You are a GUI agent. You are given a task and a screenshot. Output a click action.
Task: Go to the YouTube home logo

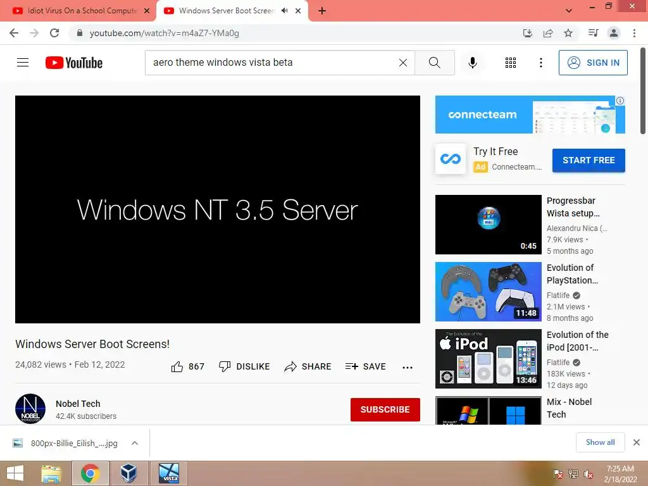pyautogui.click(x=74, y=63)
